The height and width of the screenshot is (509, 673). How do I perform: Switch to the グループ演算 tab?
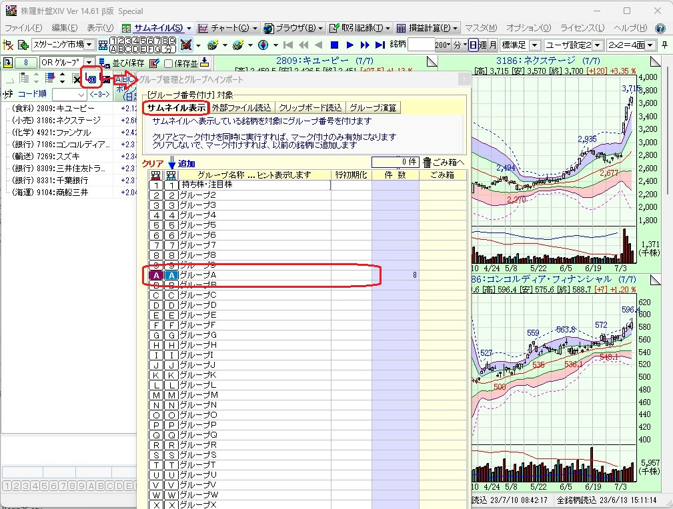point(373,108)
